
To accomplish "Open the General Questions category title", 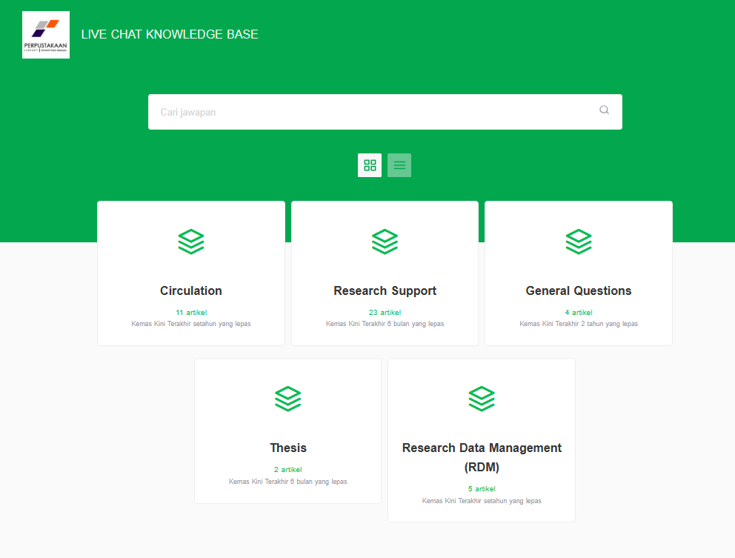I will [x=579, y=290].
